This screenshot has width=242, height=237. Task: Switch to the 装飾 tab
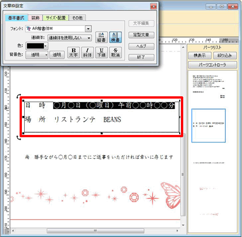[x=35, y=18]
